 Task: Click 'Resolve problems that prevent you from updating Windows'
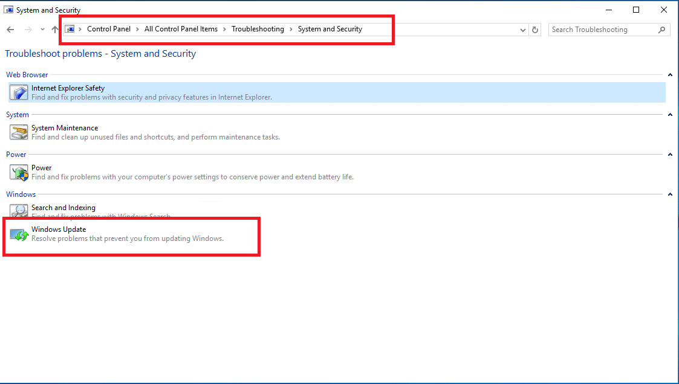[128, 238]
